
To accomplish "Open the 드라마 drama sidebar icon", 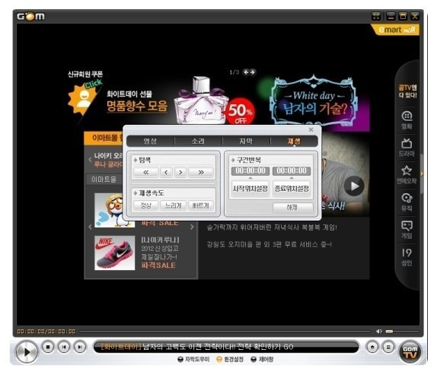I will 407,148.
